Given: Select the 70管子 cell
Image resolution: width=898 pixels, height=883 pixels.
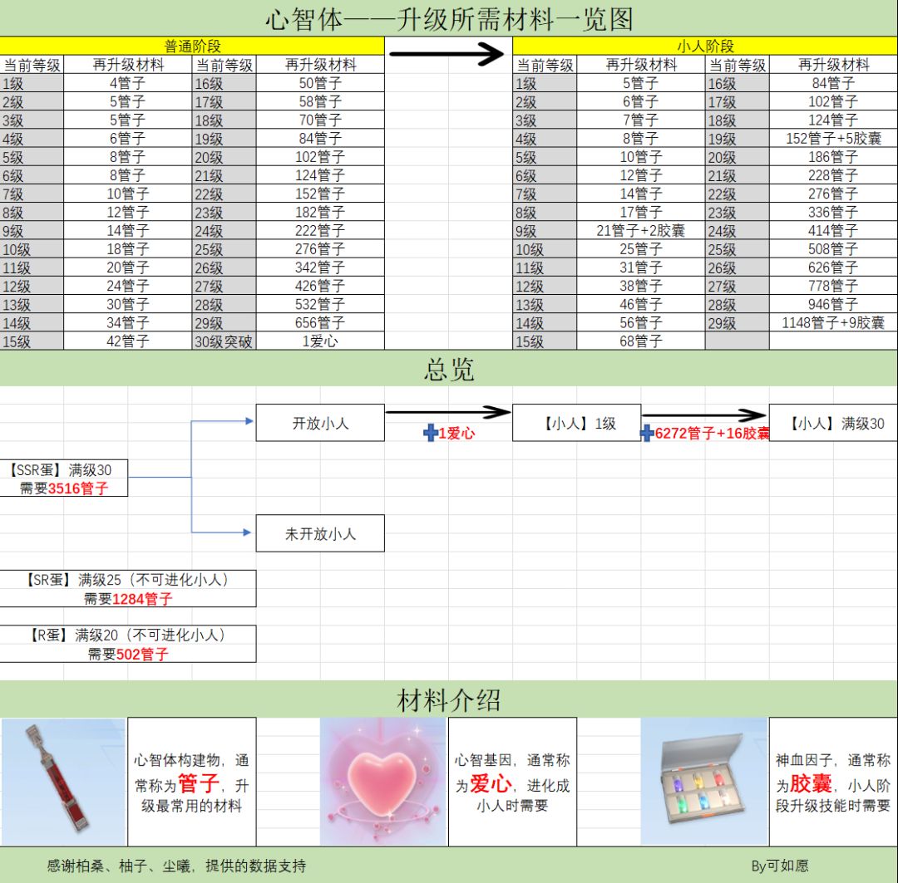Looking at the screenshot, I should click(320, 120).
